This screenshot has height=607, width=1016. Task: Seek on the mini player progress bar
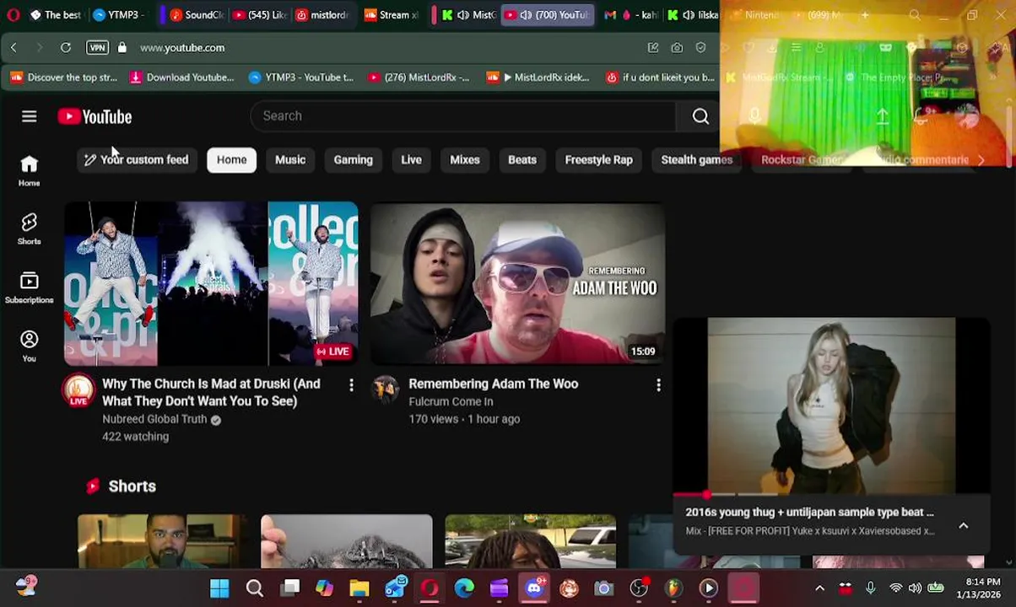831,495
